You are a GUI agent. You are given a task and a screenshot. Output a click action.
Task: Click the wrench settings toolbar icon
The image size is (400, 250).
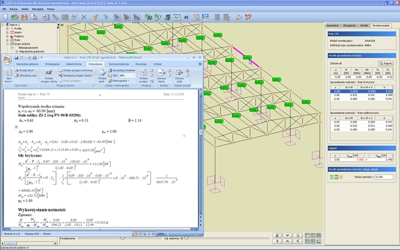pyautogui.click(x=239, y=17)
